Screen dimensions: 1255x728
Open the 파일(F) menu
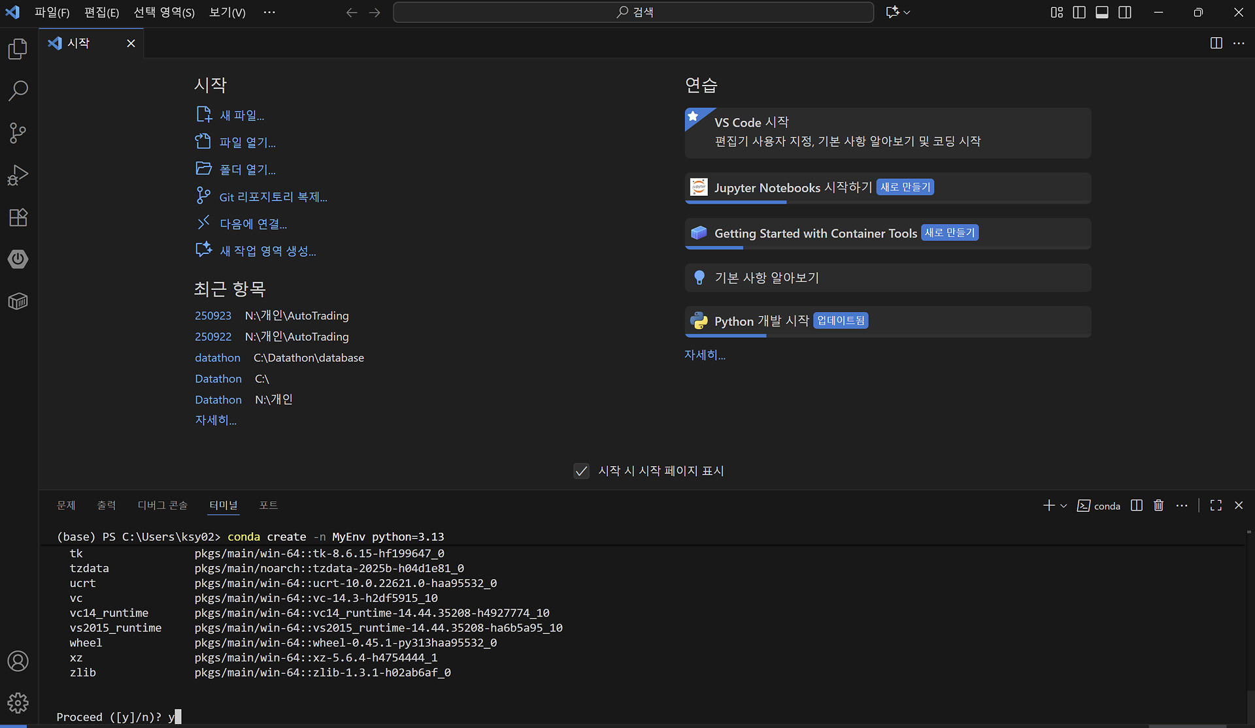coord(52,12)
